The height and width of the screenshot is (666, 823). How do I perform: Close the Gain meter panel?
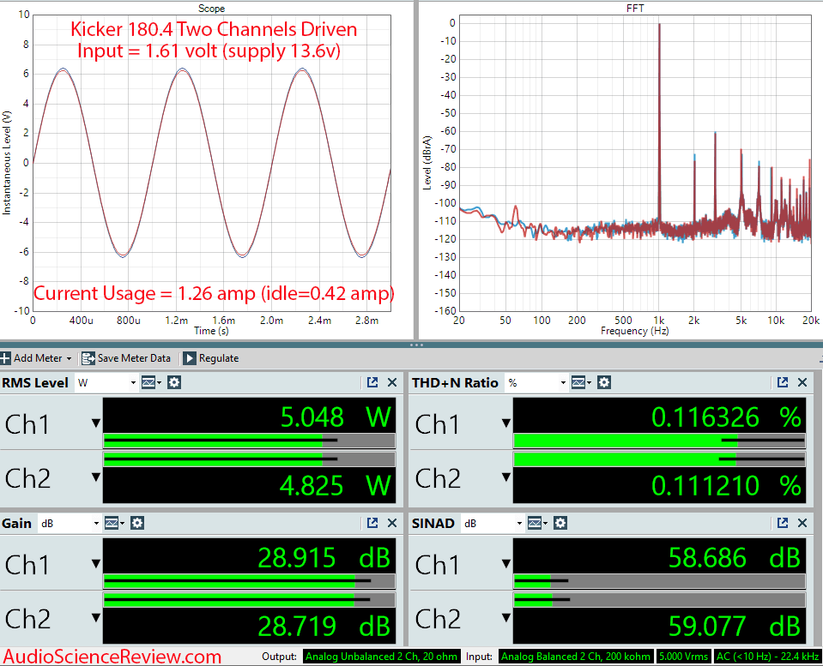coord(392,523)
